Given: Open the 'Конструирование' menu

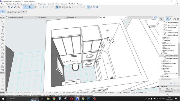Looking at the screenshot, I should 23,4.
